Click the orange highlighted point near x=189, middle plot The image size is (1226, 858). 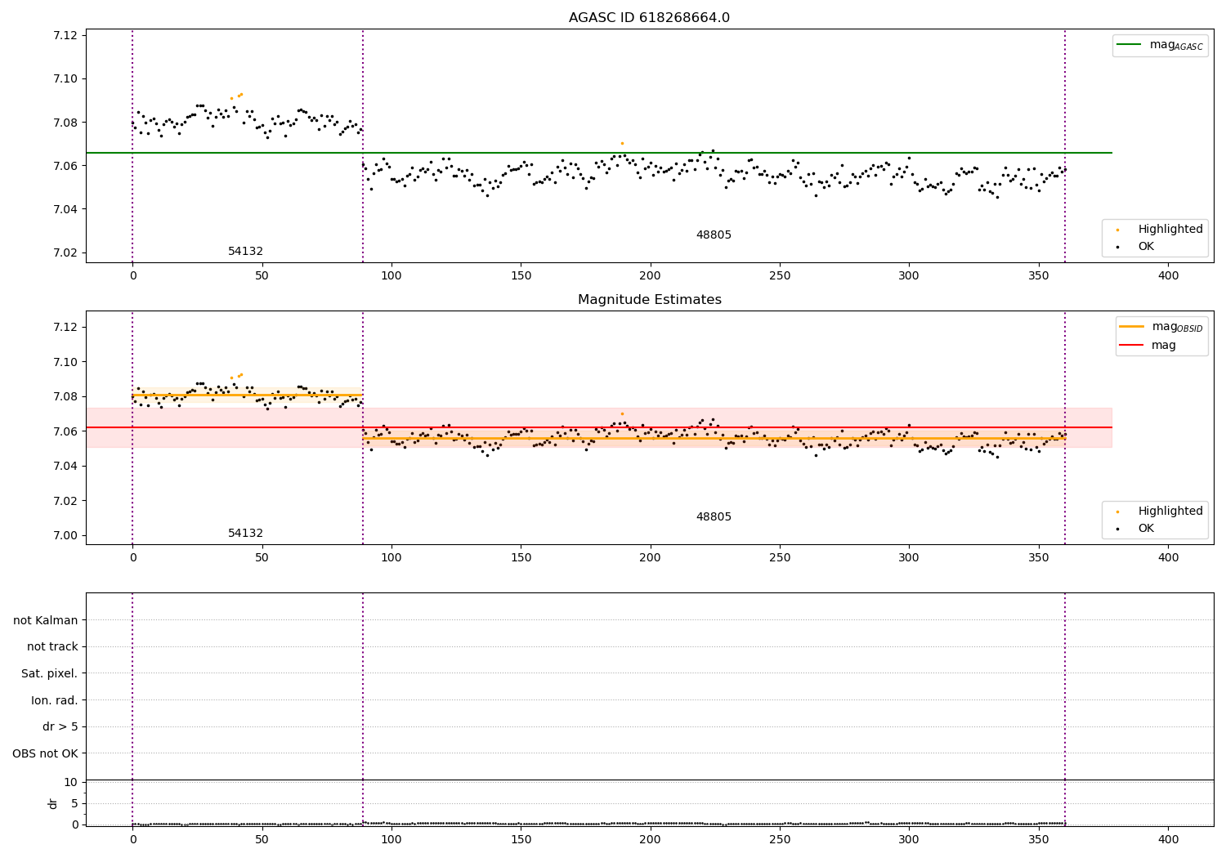622,413
